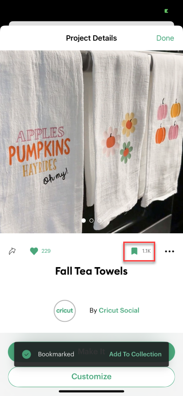Image resolution: width=183 pixels, height=396 pixels.
Task: Click Add To Collection in toast
Action: [135, 354]
